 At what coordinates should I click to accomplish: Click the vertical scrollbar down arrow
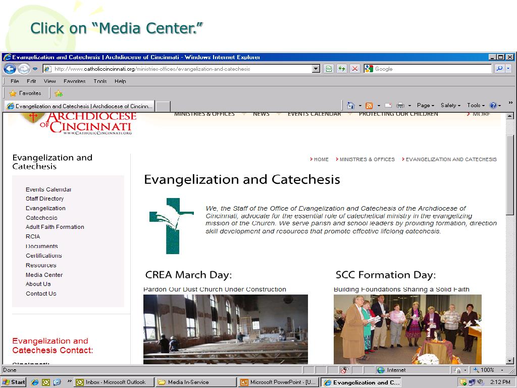click(x=510, y=361)
